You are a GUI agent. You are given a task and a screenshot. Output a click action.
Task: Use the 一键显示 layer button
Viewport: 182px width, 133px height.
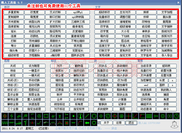point(34,71)
